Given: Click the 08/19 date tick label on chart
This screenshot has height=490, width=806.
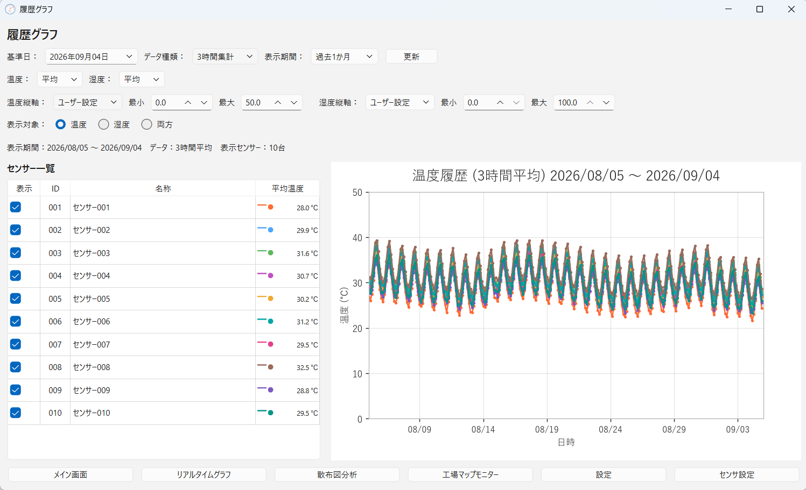Looking at the screenshot, I should [x=547, y=429].
